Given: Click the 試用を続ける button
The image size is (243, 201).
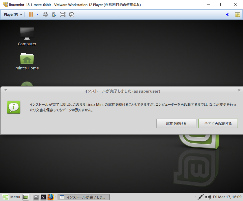Looking at the screenshot, I should (x=176, y=123).
